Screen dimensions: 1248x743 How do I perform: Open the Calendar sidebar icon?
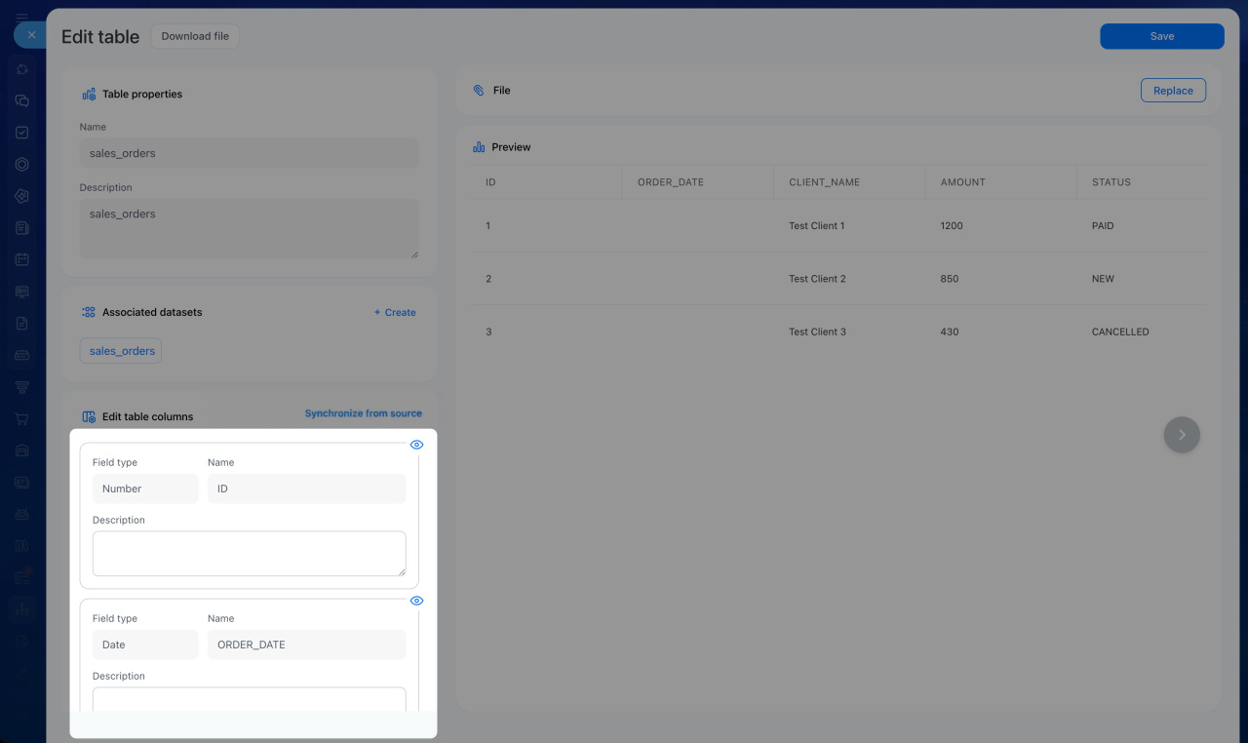(22, 259)
